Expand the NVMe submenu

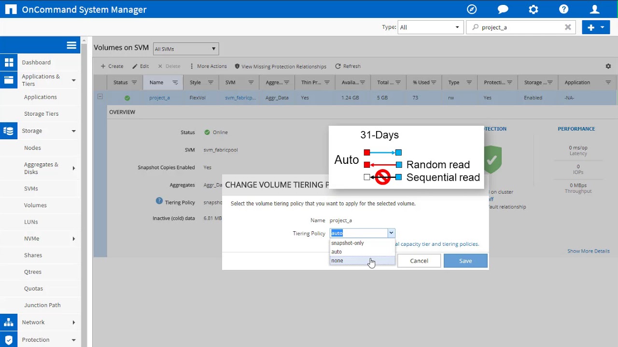click(74, 239)
